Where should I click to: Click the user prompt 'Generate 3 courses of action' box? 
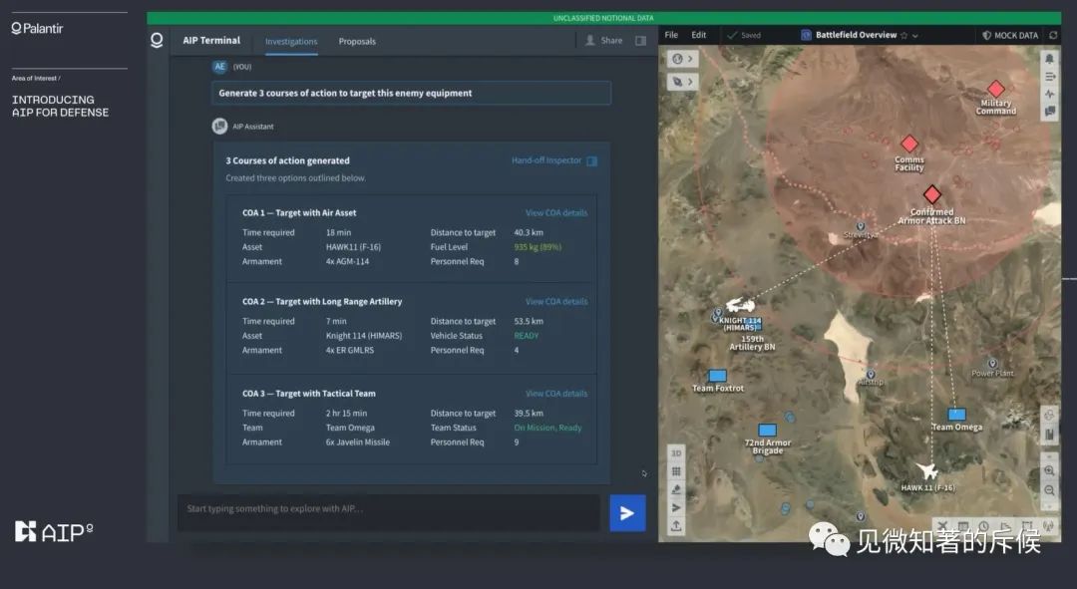click(412, 93)
